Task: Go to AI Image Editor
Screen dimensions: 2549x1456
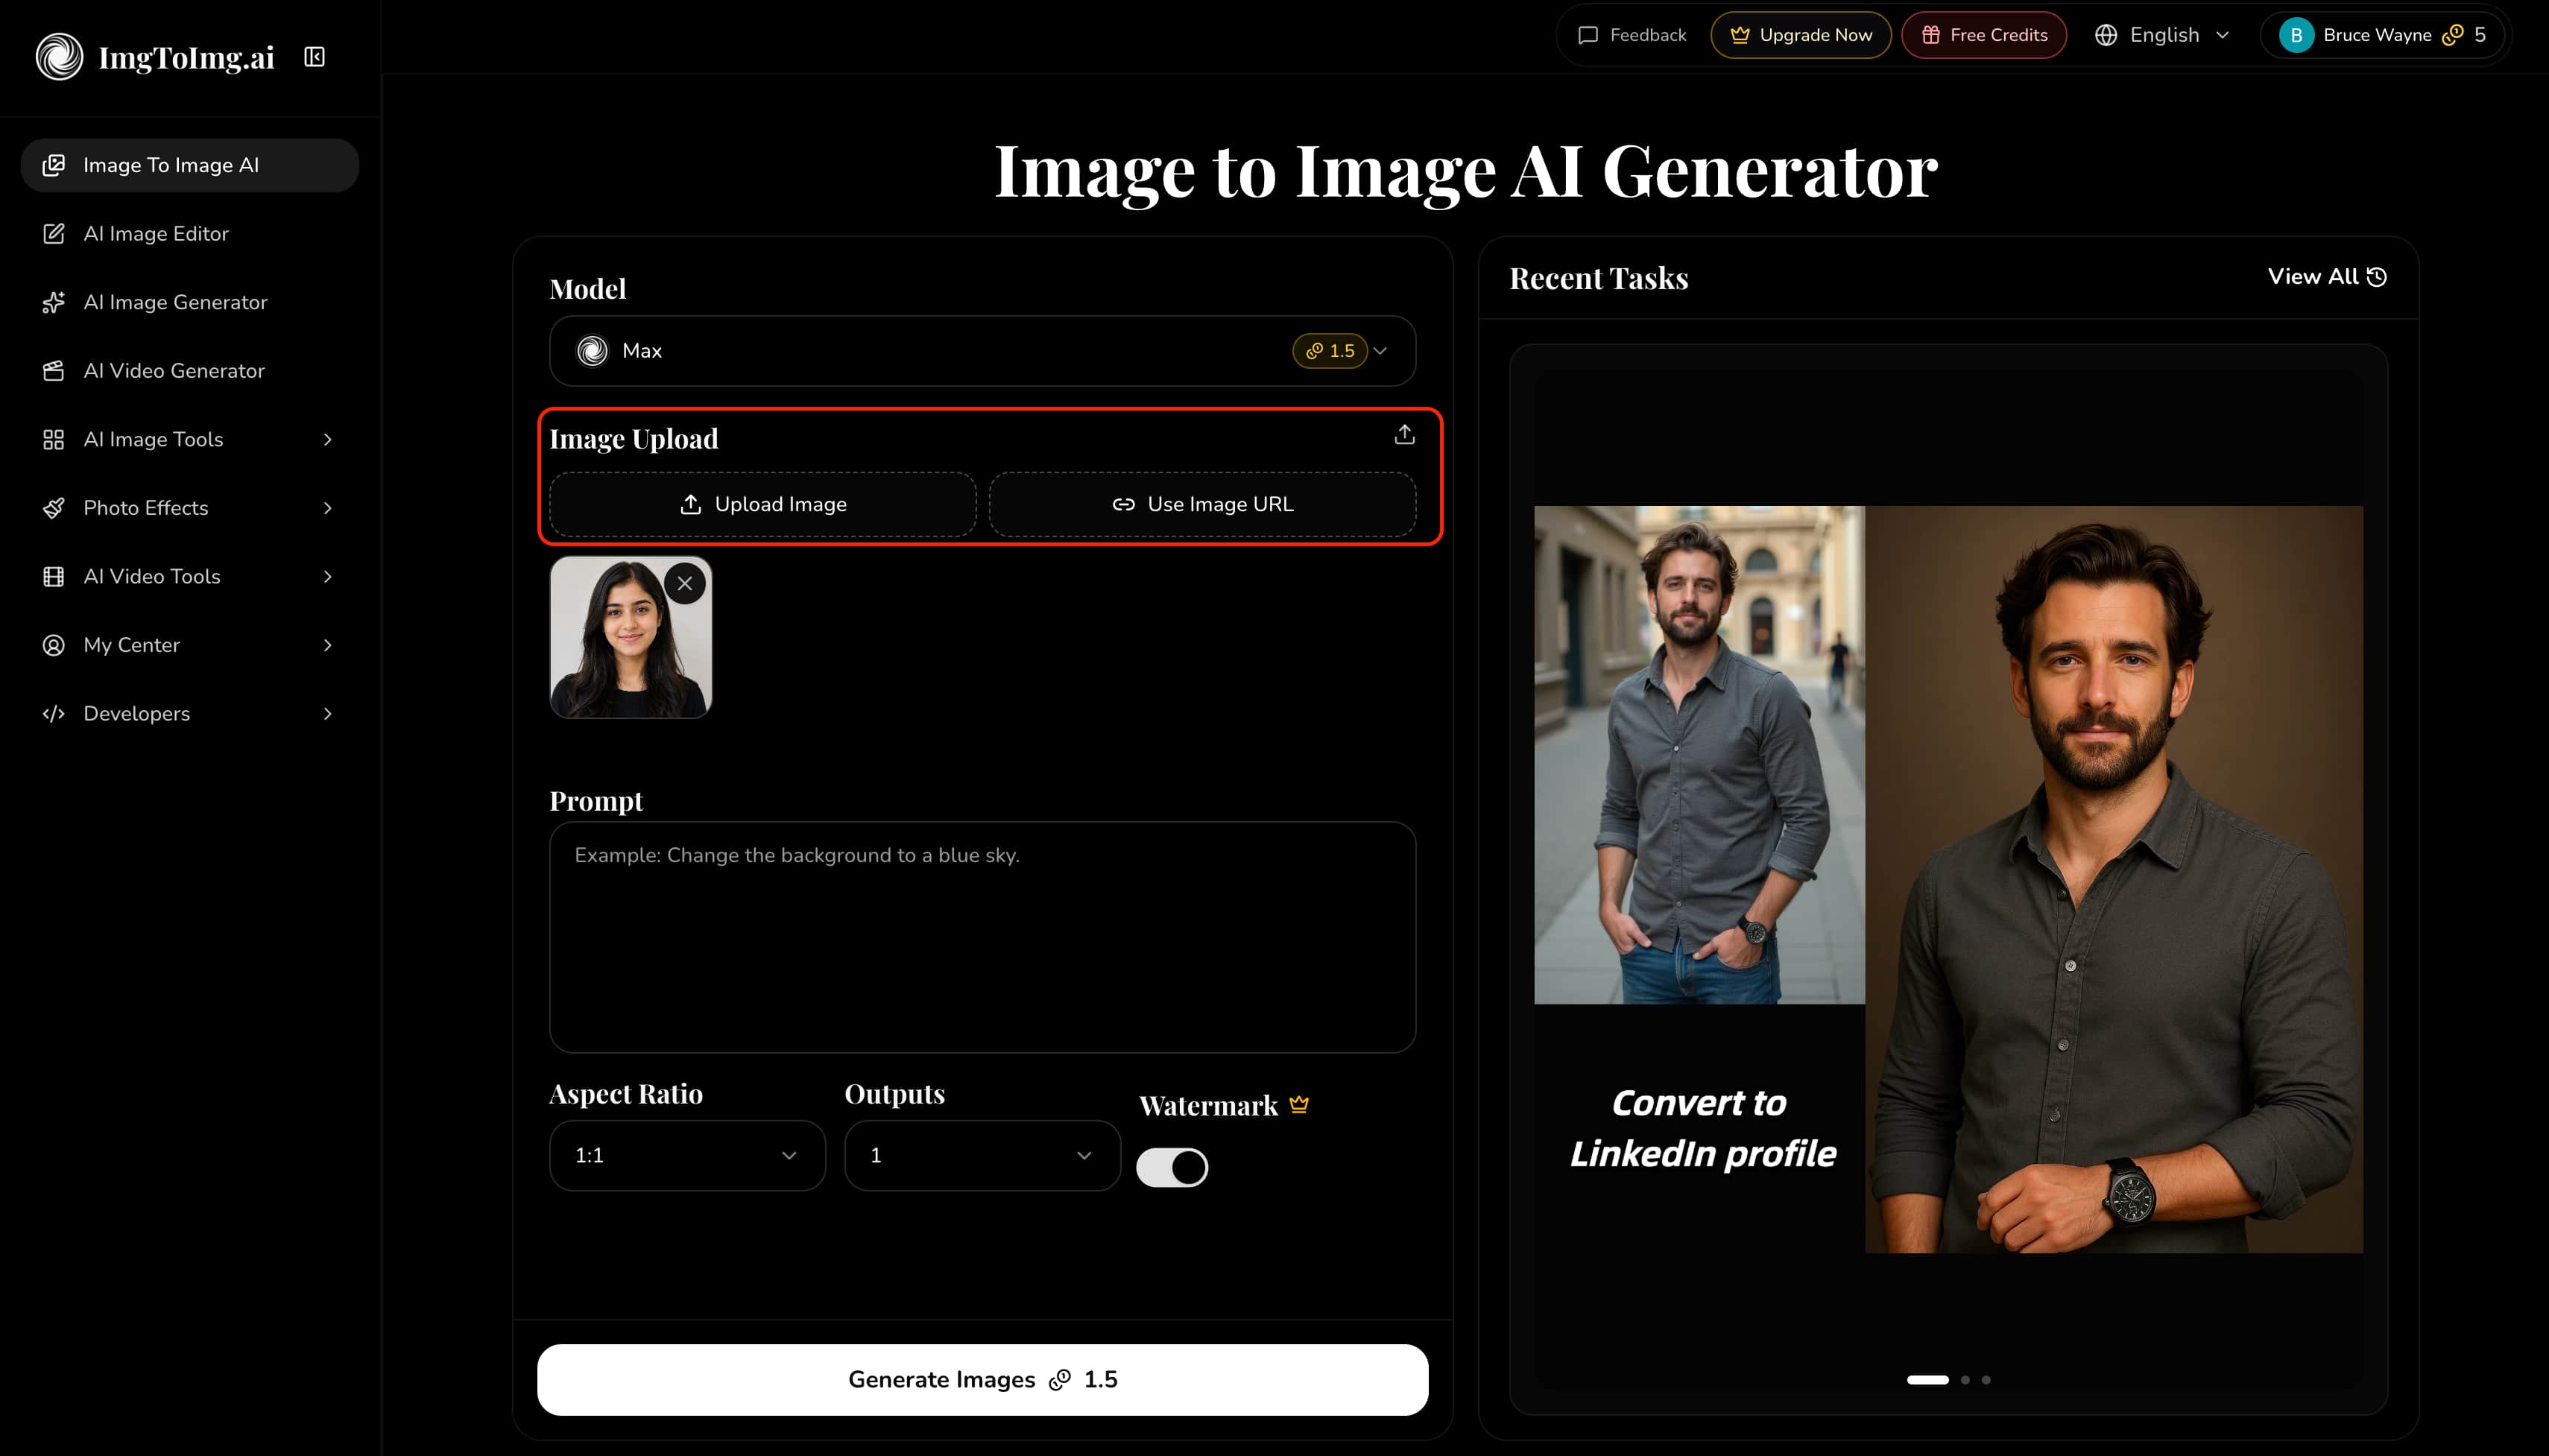Action: (x=190, y=234)
